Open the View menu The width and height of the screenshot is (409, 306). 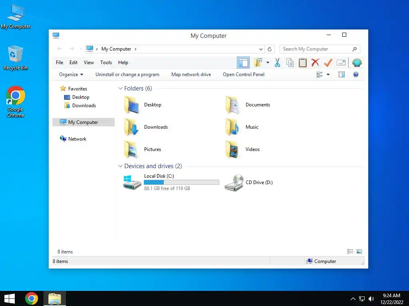(89, 63)
